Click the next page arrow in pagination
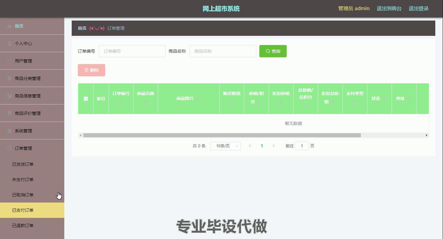Viewport: 443px width, 239px height. coord(273,146)
